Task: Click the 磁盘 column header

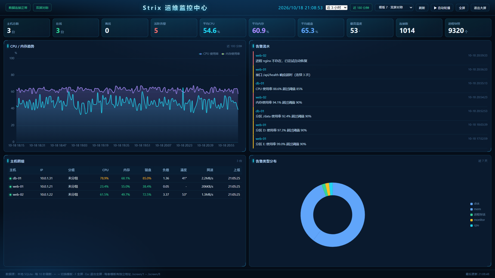Action: [x=148, y=170]
